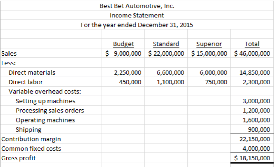Select Standard direct labor 1,100,000
This screenshot has height=168, width=274.
tap(171, 82)
